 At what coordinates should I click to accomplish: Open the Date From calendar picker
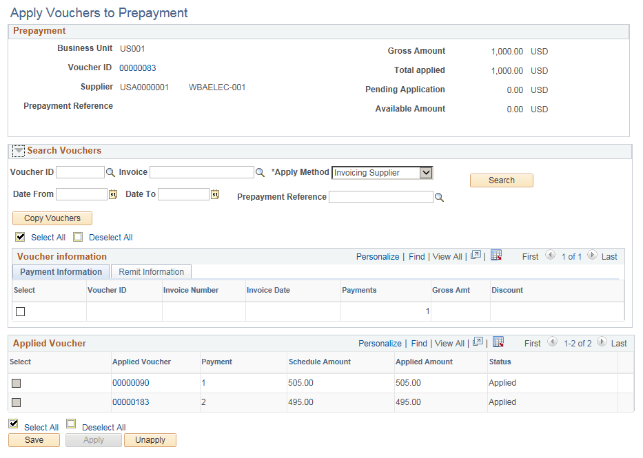tap(112, 194)
